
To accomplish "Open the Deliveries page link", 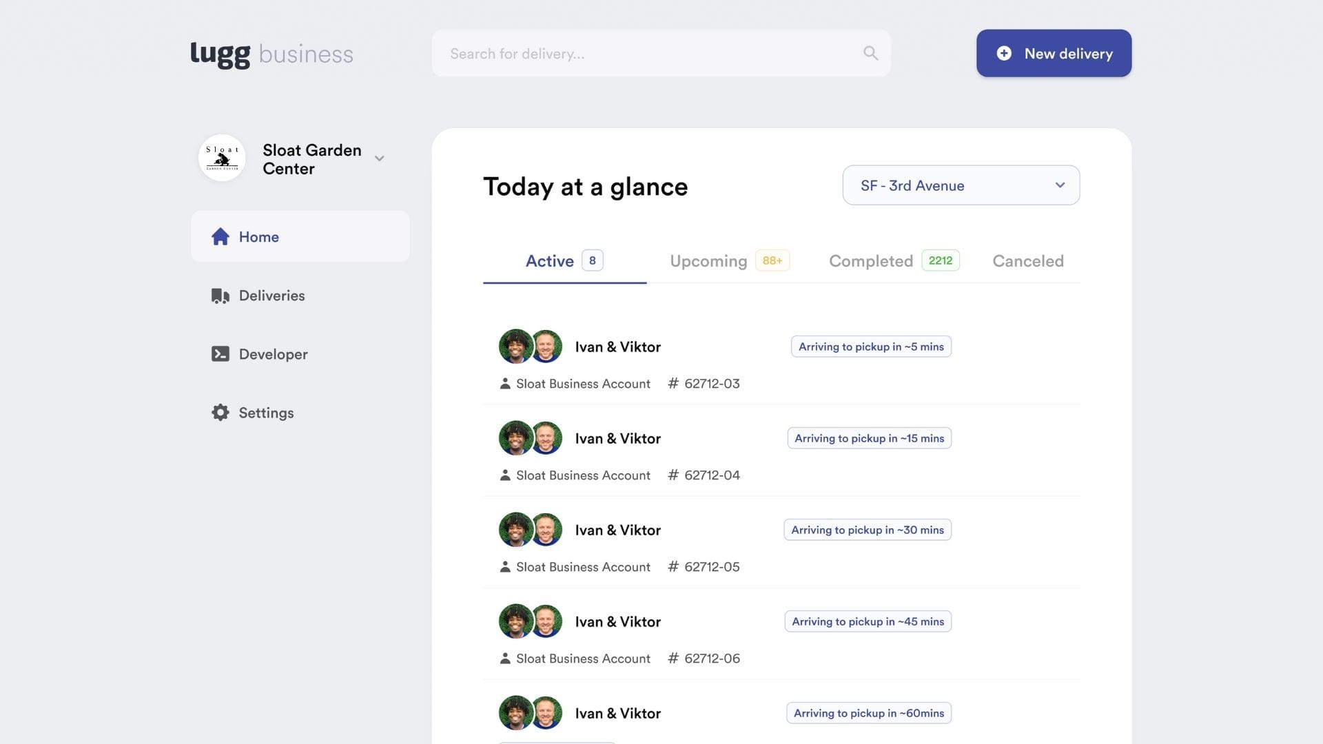I will [x=271, y=296].
